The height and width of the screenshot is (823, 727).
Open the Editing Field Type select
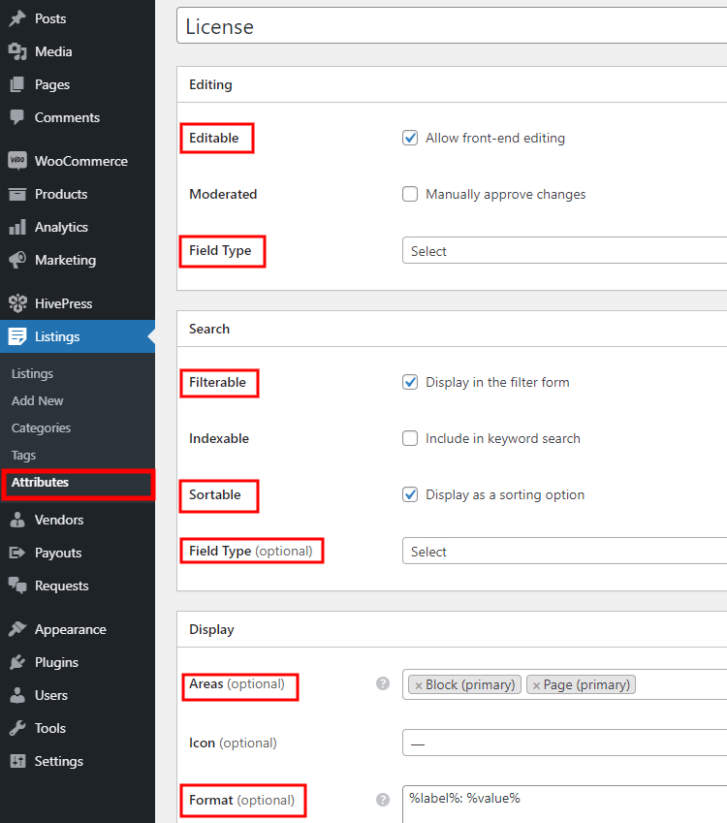pos(562,250)
